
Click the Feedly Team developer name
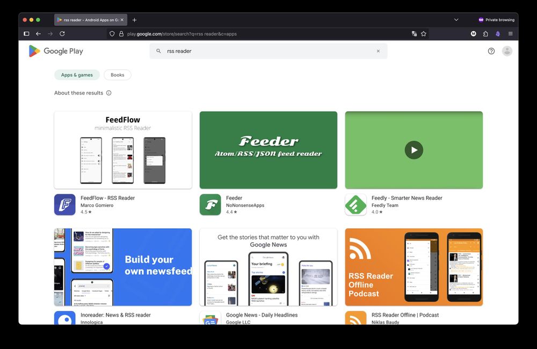pos(385,205)
